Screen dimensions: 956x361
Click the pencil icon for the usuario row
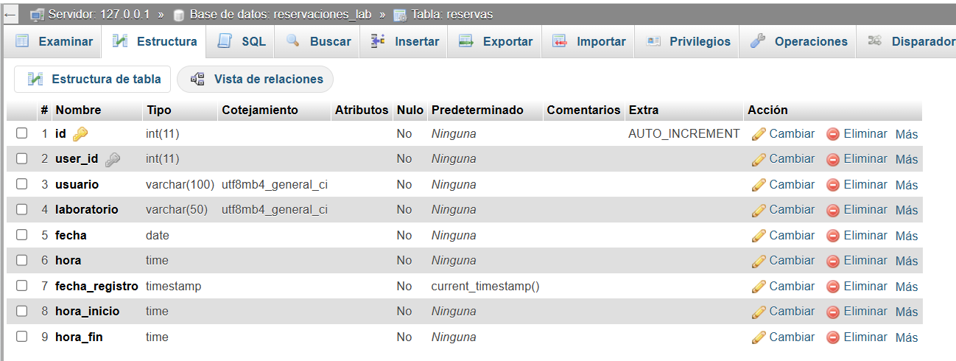(759, 185)
